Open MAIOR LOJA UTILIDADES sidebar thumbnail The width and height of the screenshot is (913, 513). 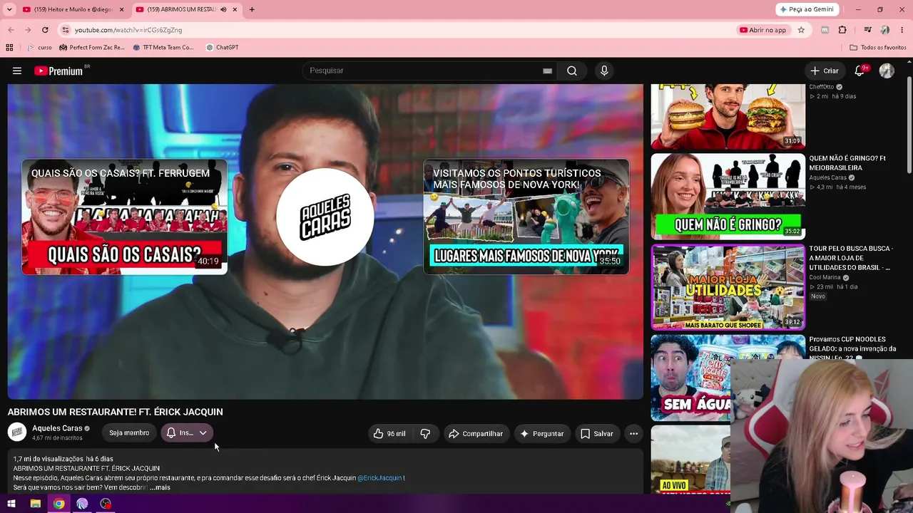728,286
